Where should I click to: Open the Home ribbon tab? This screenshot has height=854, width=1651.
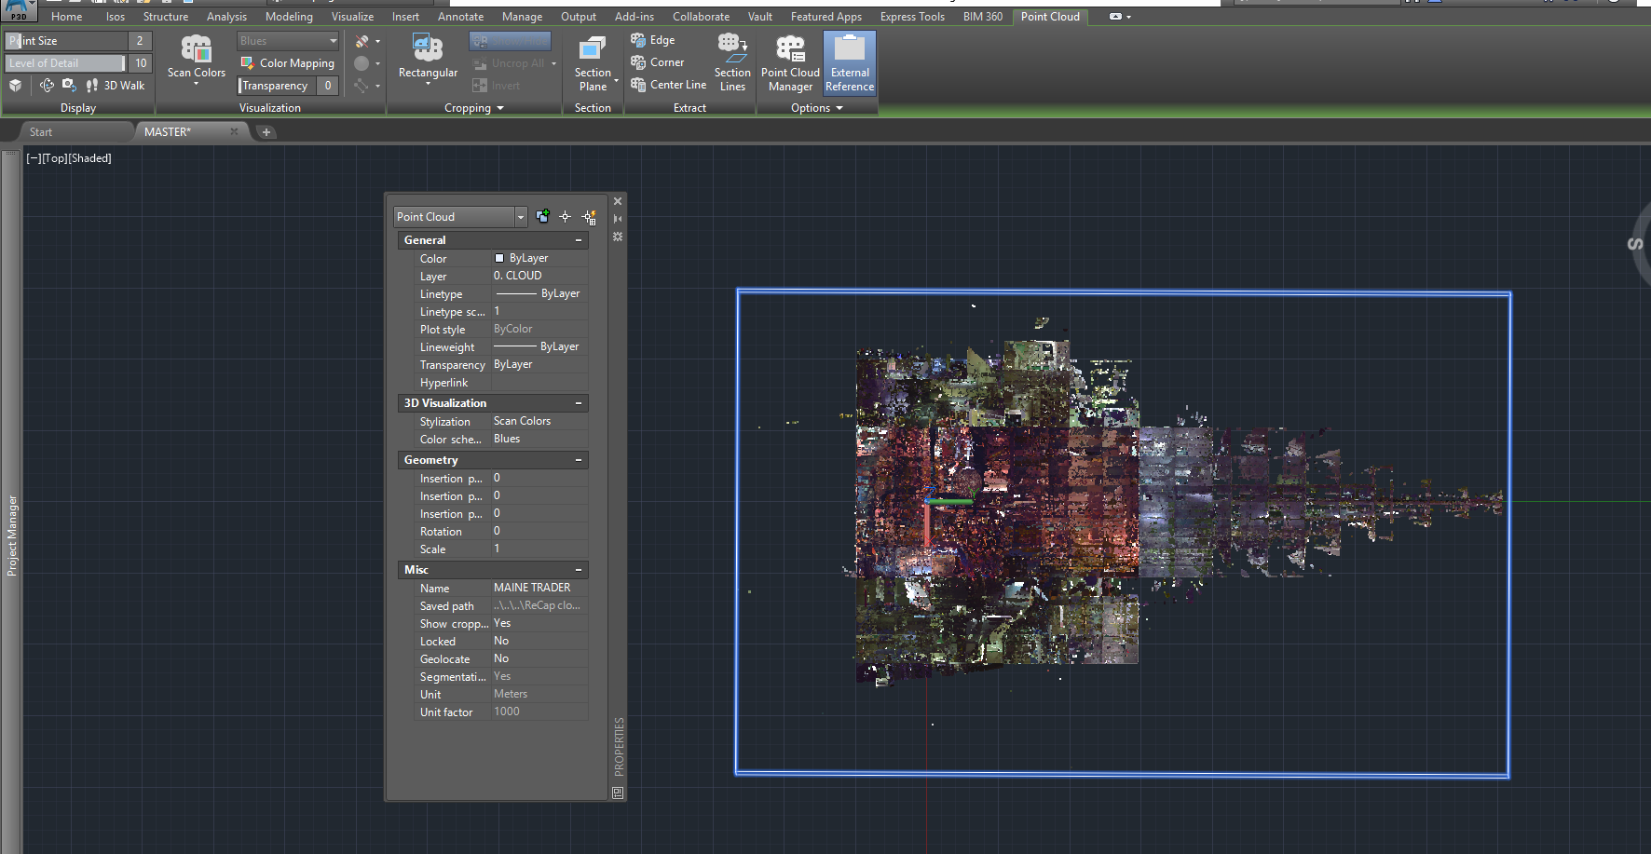pos(67,17)
